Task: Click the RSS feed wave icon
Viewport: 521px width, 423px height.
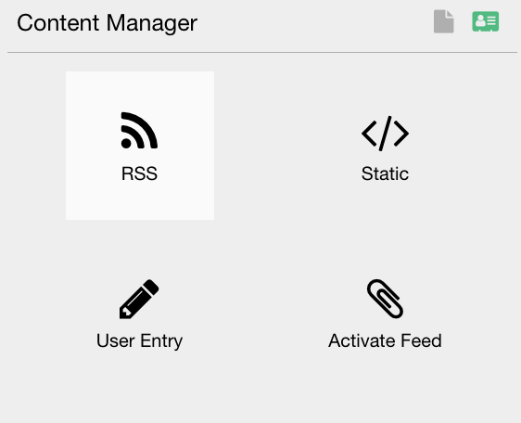Action: [x=139, y=131]
